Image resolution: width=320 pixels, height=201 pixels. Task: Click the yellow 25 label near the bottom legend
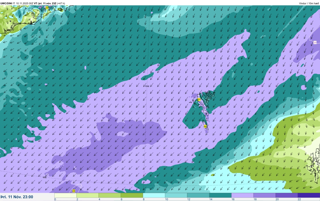click(73, 191)
